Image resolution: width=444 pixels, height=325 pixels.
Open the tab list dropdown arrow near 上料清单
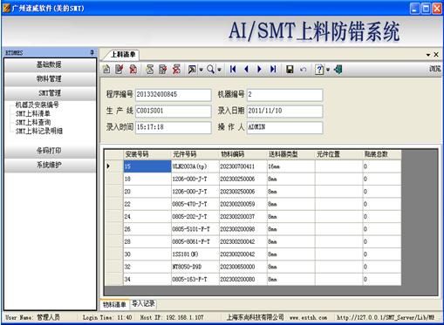428,55
